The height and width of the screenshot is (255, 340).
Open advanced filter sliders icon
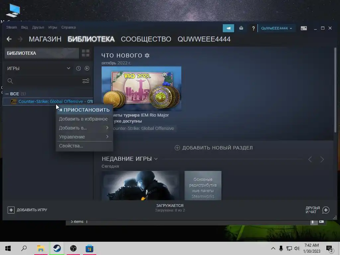coord(86,81)
